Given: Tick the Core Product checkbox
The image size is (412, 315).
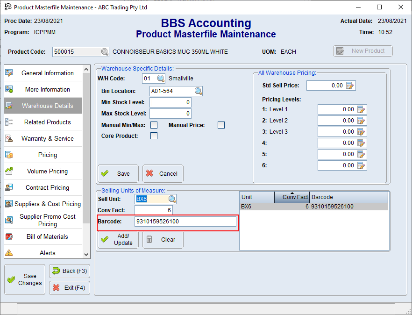Looking at the screenshot, I should 154,136.
